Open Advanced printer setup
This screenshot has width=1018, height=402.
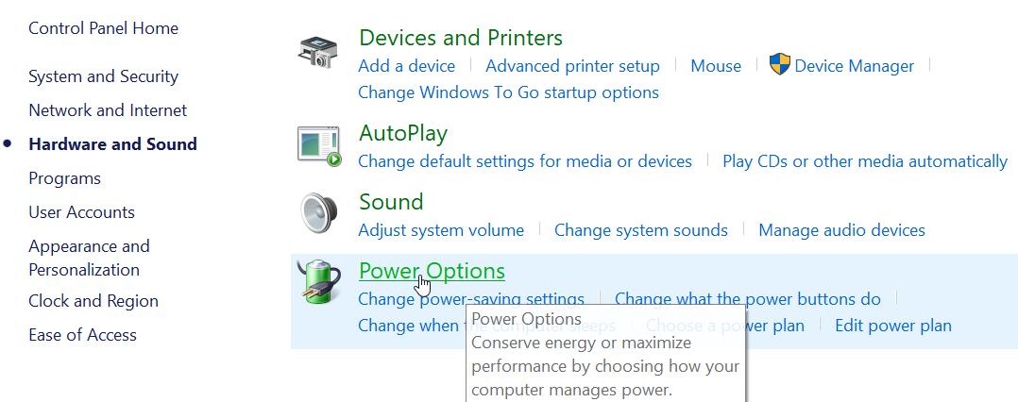572,66
